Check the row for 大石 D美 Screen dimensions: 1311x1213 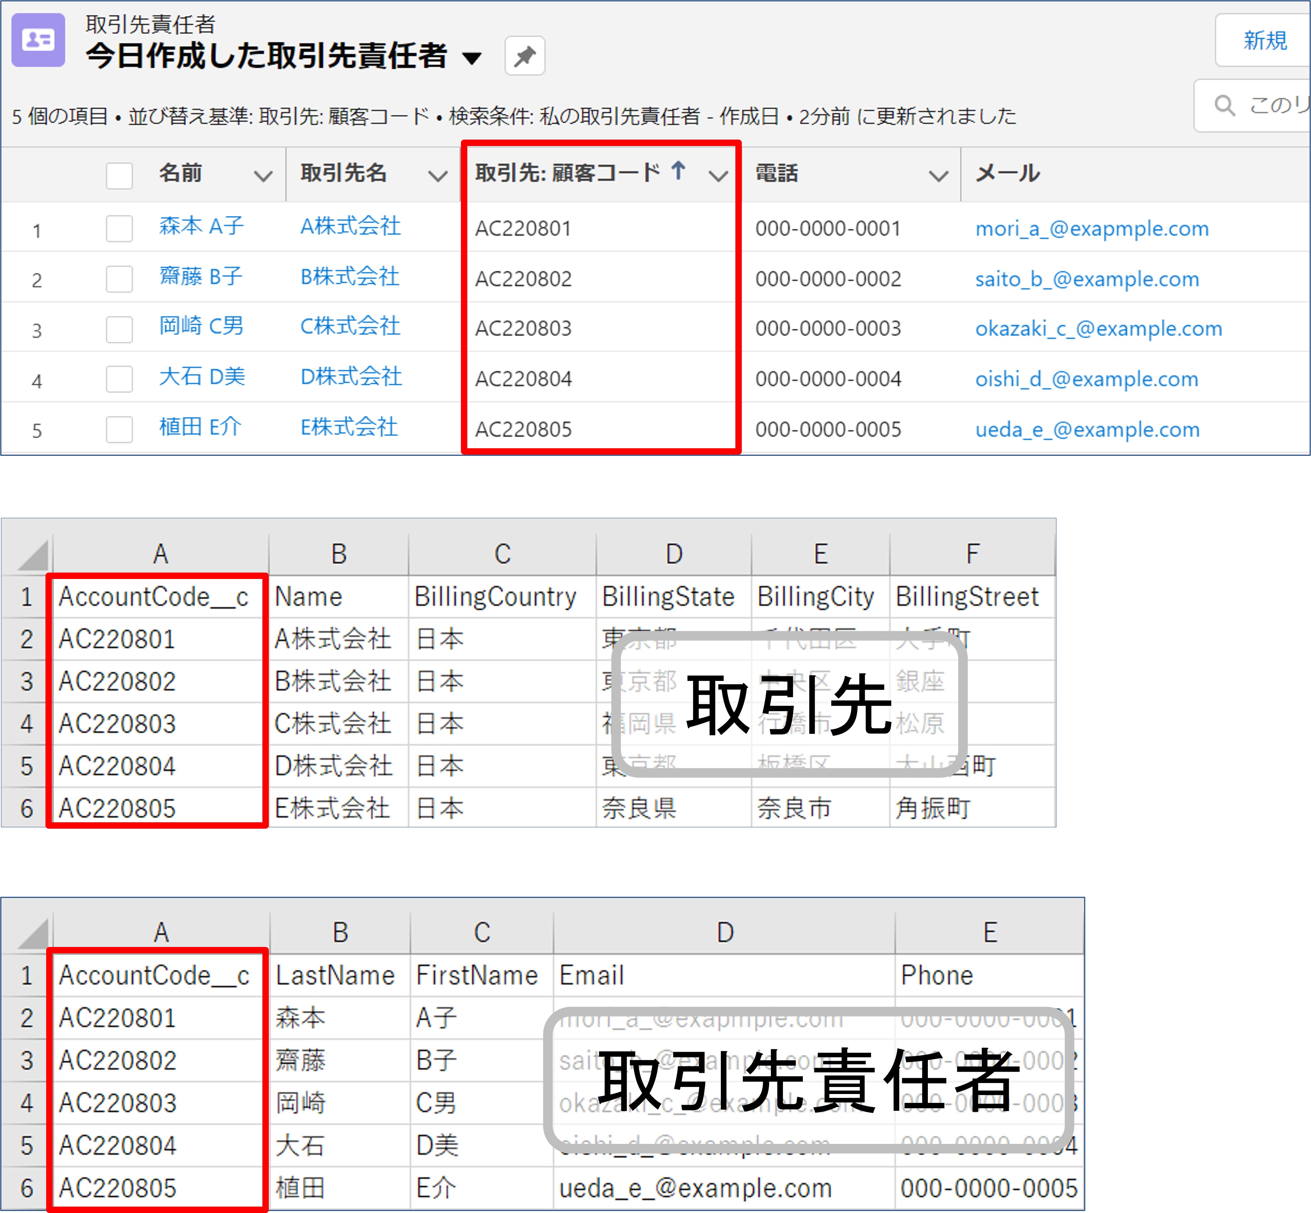click(119, 379)
